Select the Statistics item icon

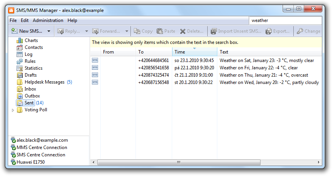(x=20, y=68)
